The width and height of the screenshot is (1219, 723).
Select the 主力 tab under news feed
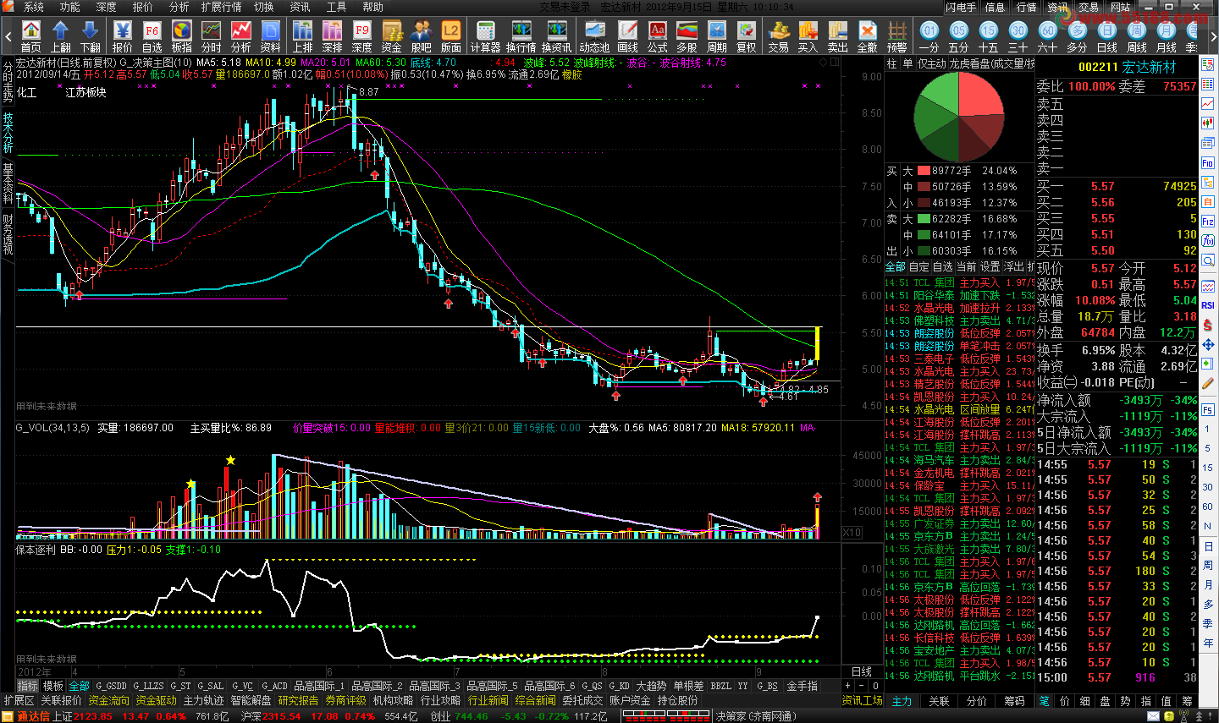point(902,701)
